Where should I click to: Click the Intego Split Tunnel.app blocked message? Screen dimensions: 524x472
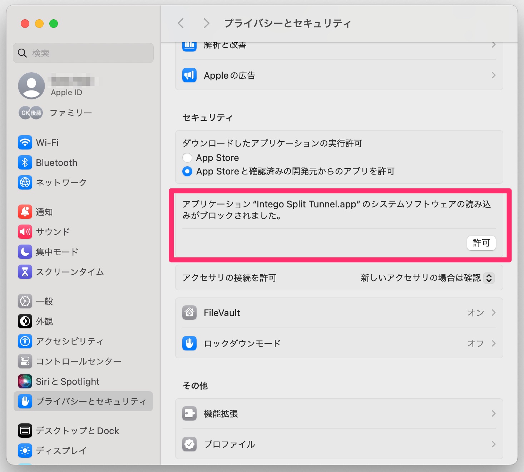pos(336,210)
